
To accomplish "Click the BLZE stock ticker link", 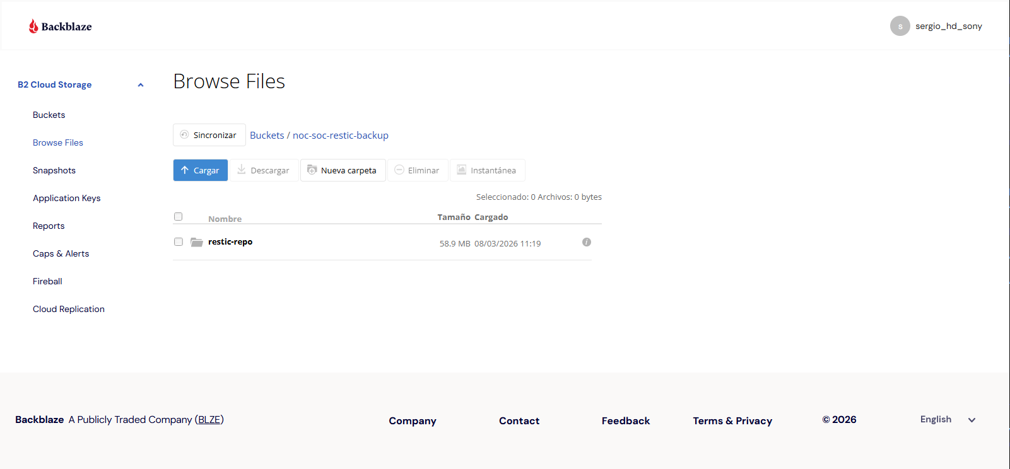I will tap(209, 420).
